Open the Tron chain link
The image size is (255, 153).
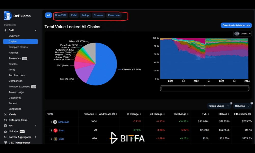click(61, 130)
